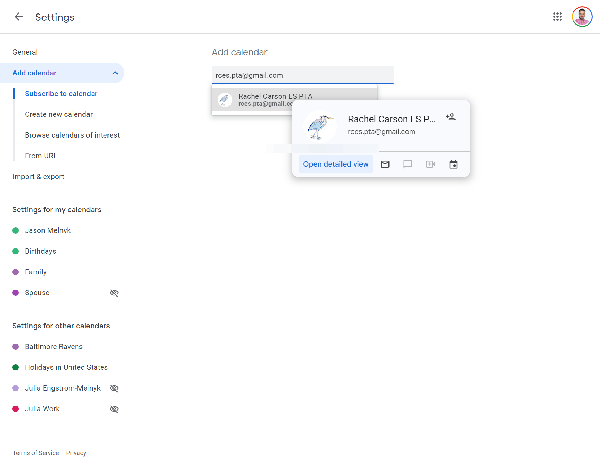Open Browse calendars of interest

coord(72,135)
